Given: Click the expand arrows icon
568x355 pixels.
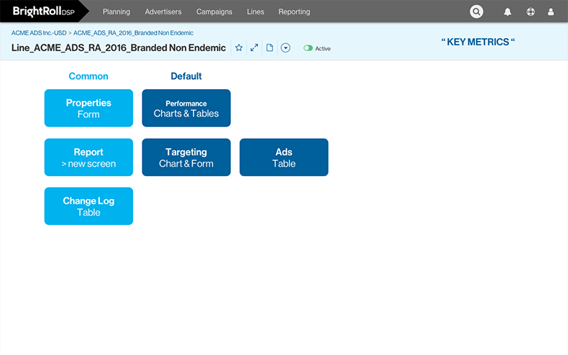Looking at the screenshot, I should pyautogui.click(x=254, y=48).
